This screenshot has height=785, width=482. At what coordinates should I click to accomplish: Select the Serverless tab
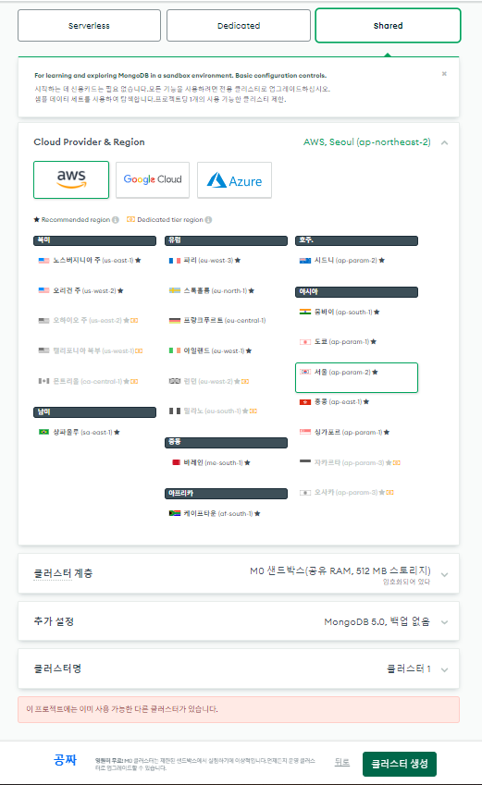point(89,26)
